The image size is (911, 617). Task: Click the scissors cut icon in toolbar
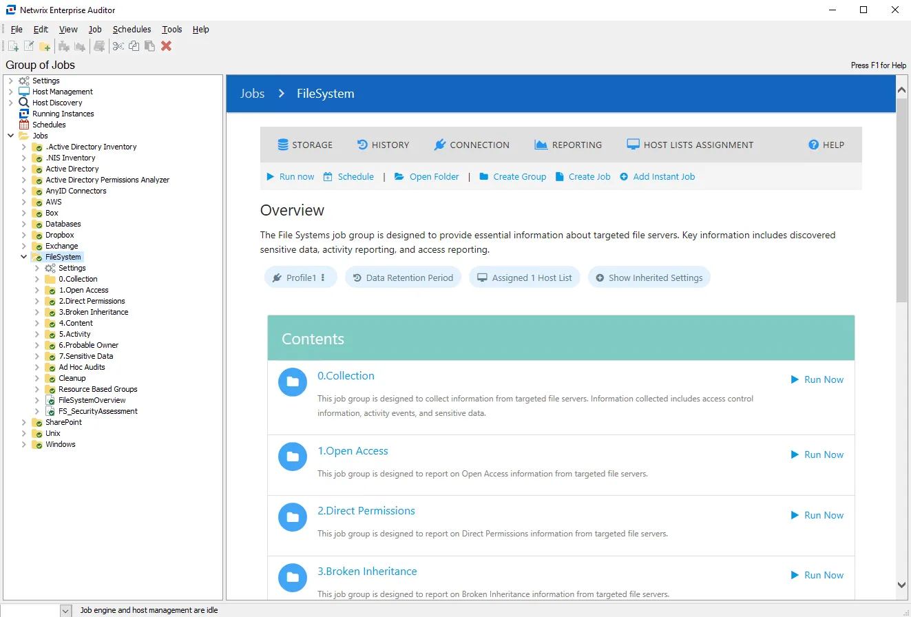(118, 46)
